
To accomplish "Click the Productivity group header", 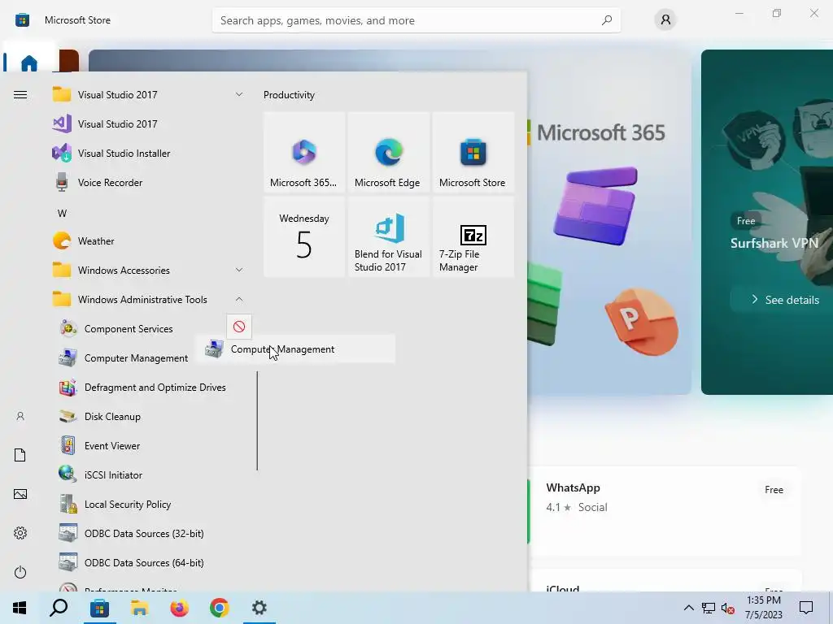I will pyautogui.click(x=289, y=95).
